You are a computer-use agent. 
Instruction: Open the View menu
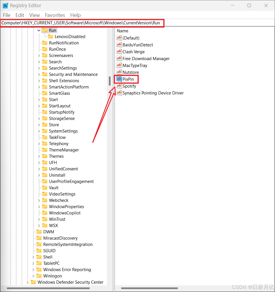point(34,15)
